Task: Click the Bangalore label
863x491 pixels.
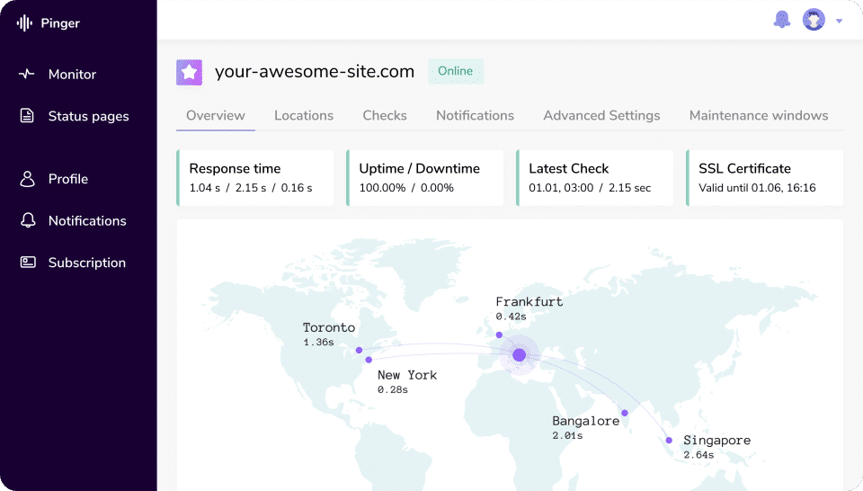Action: click(585, 421)
